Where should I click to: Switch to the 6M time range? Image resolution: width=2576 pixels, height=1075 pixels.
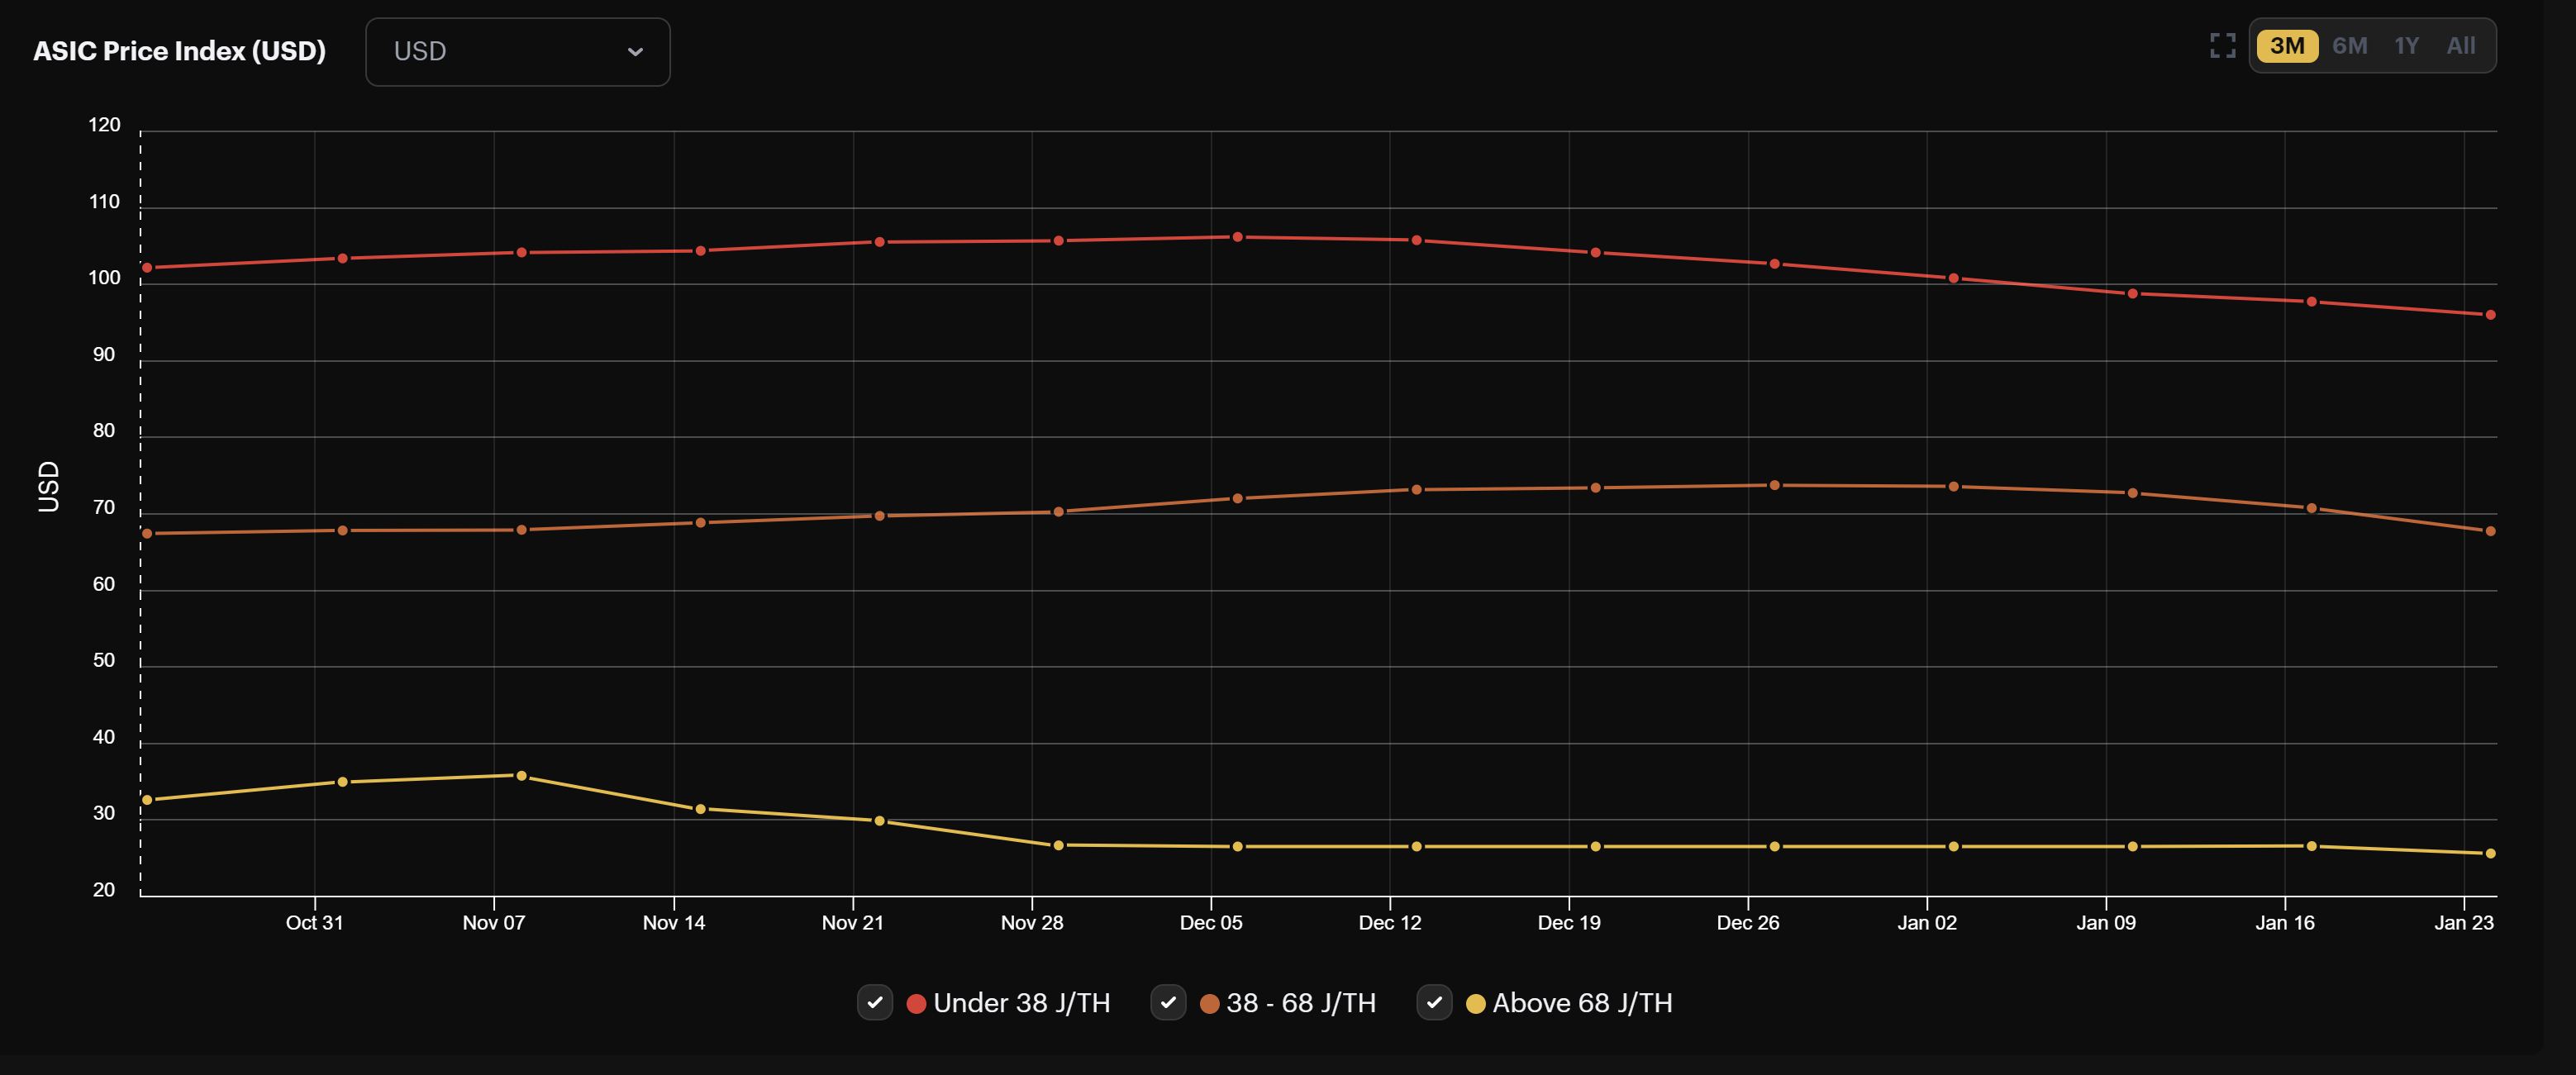pyautogui.click(x=2349, y=46)
